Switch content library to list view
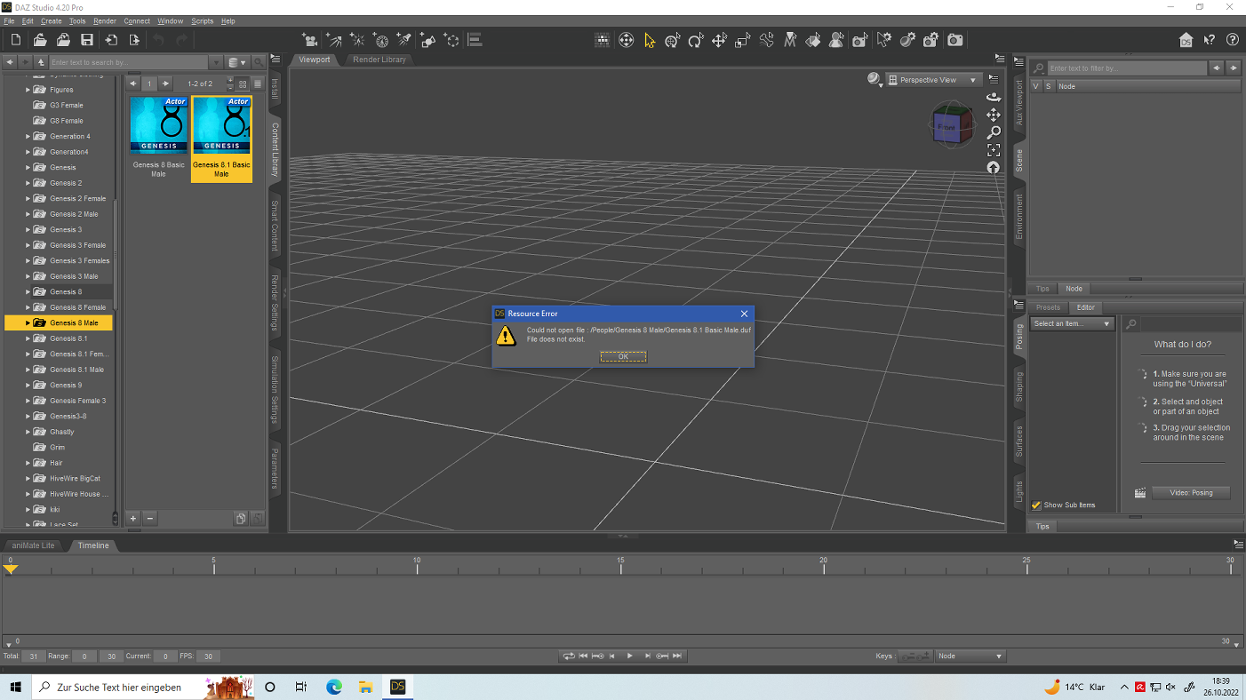The width and height of the screenshot is (1246, 700). (258, 84)
